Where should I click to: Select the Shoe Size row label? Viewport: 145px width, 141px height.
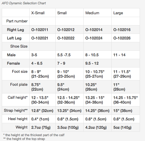pos(19,46)
